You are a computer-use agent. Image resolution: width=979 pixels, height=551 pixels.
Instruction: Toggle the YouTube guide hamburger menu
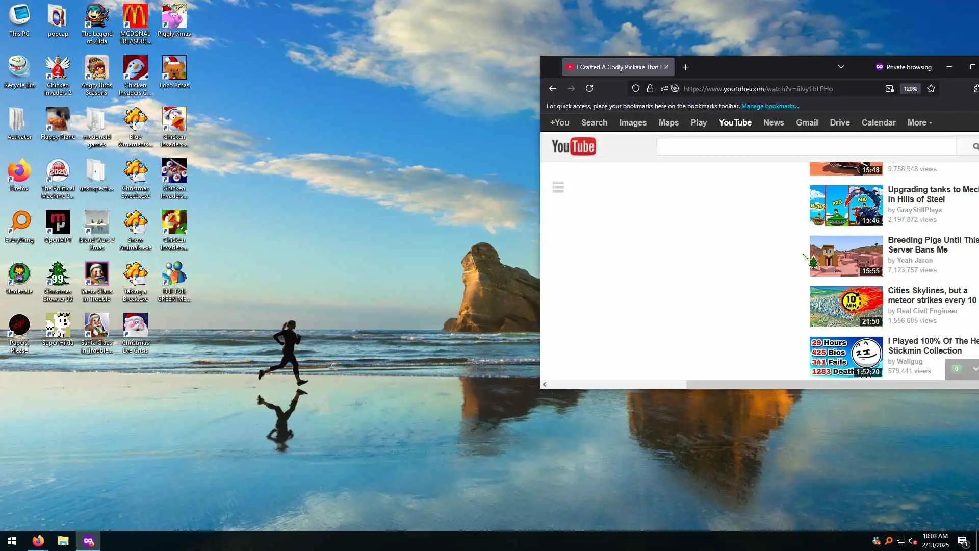558,187
